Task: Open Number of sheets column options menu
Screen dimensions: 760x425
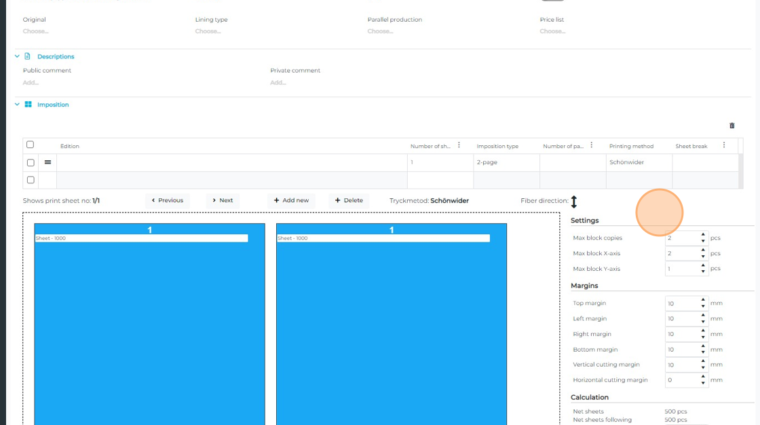Action: [x=459, y=145]
